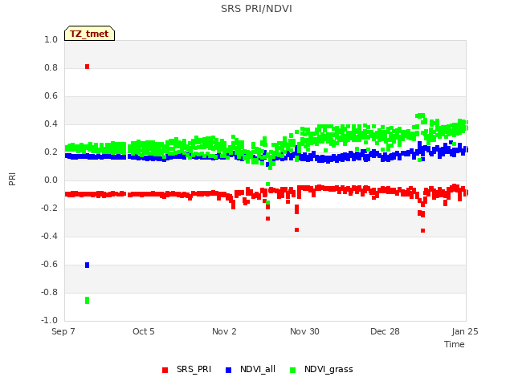Select the SRS_PRI legend label
Image resolution: width=514 pixels, height=385 pixels.
[194, 369]
